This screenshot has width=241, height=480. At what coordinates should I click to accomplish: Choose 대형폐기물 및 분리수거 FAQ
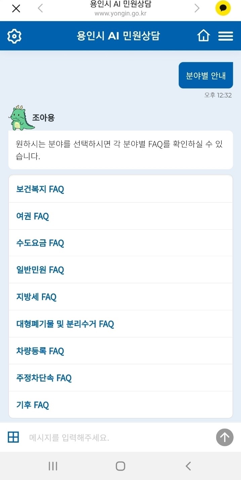point(121,324)
